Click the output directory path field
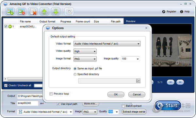Viewport: 196px width, 118px height. tap(107, 81)
